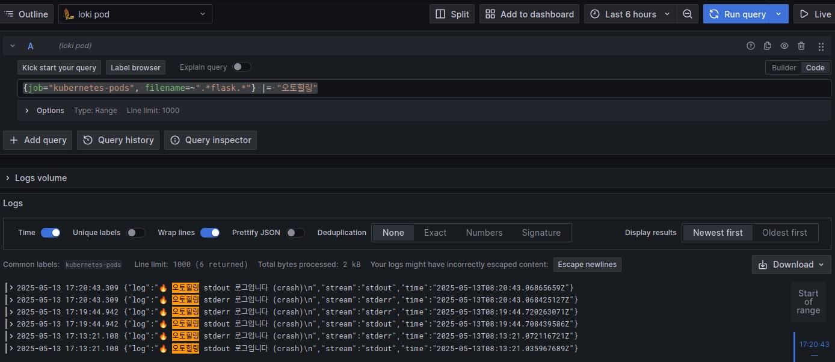Toggle the Wrap lines switch
This screenshot has width=835, height=362.
click(x=210, y=233)
